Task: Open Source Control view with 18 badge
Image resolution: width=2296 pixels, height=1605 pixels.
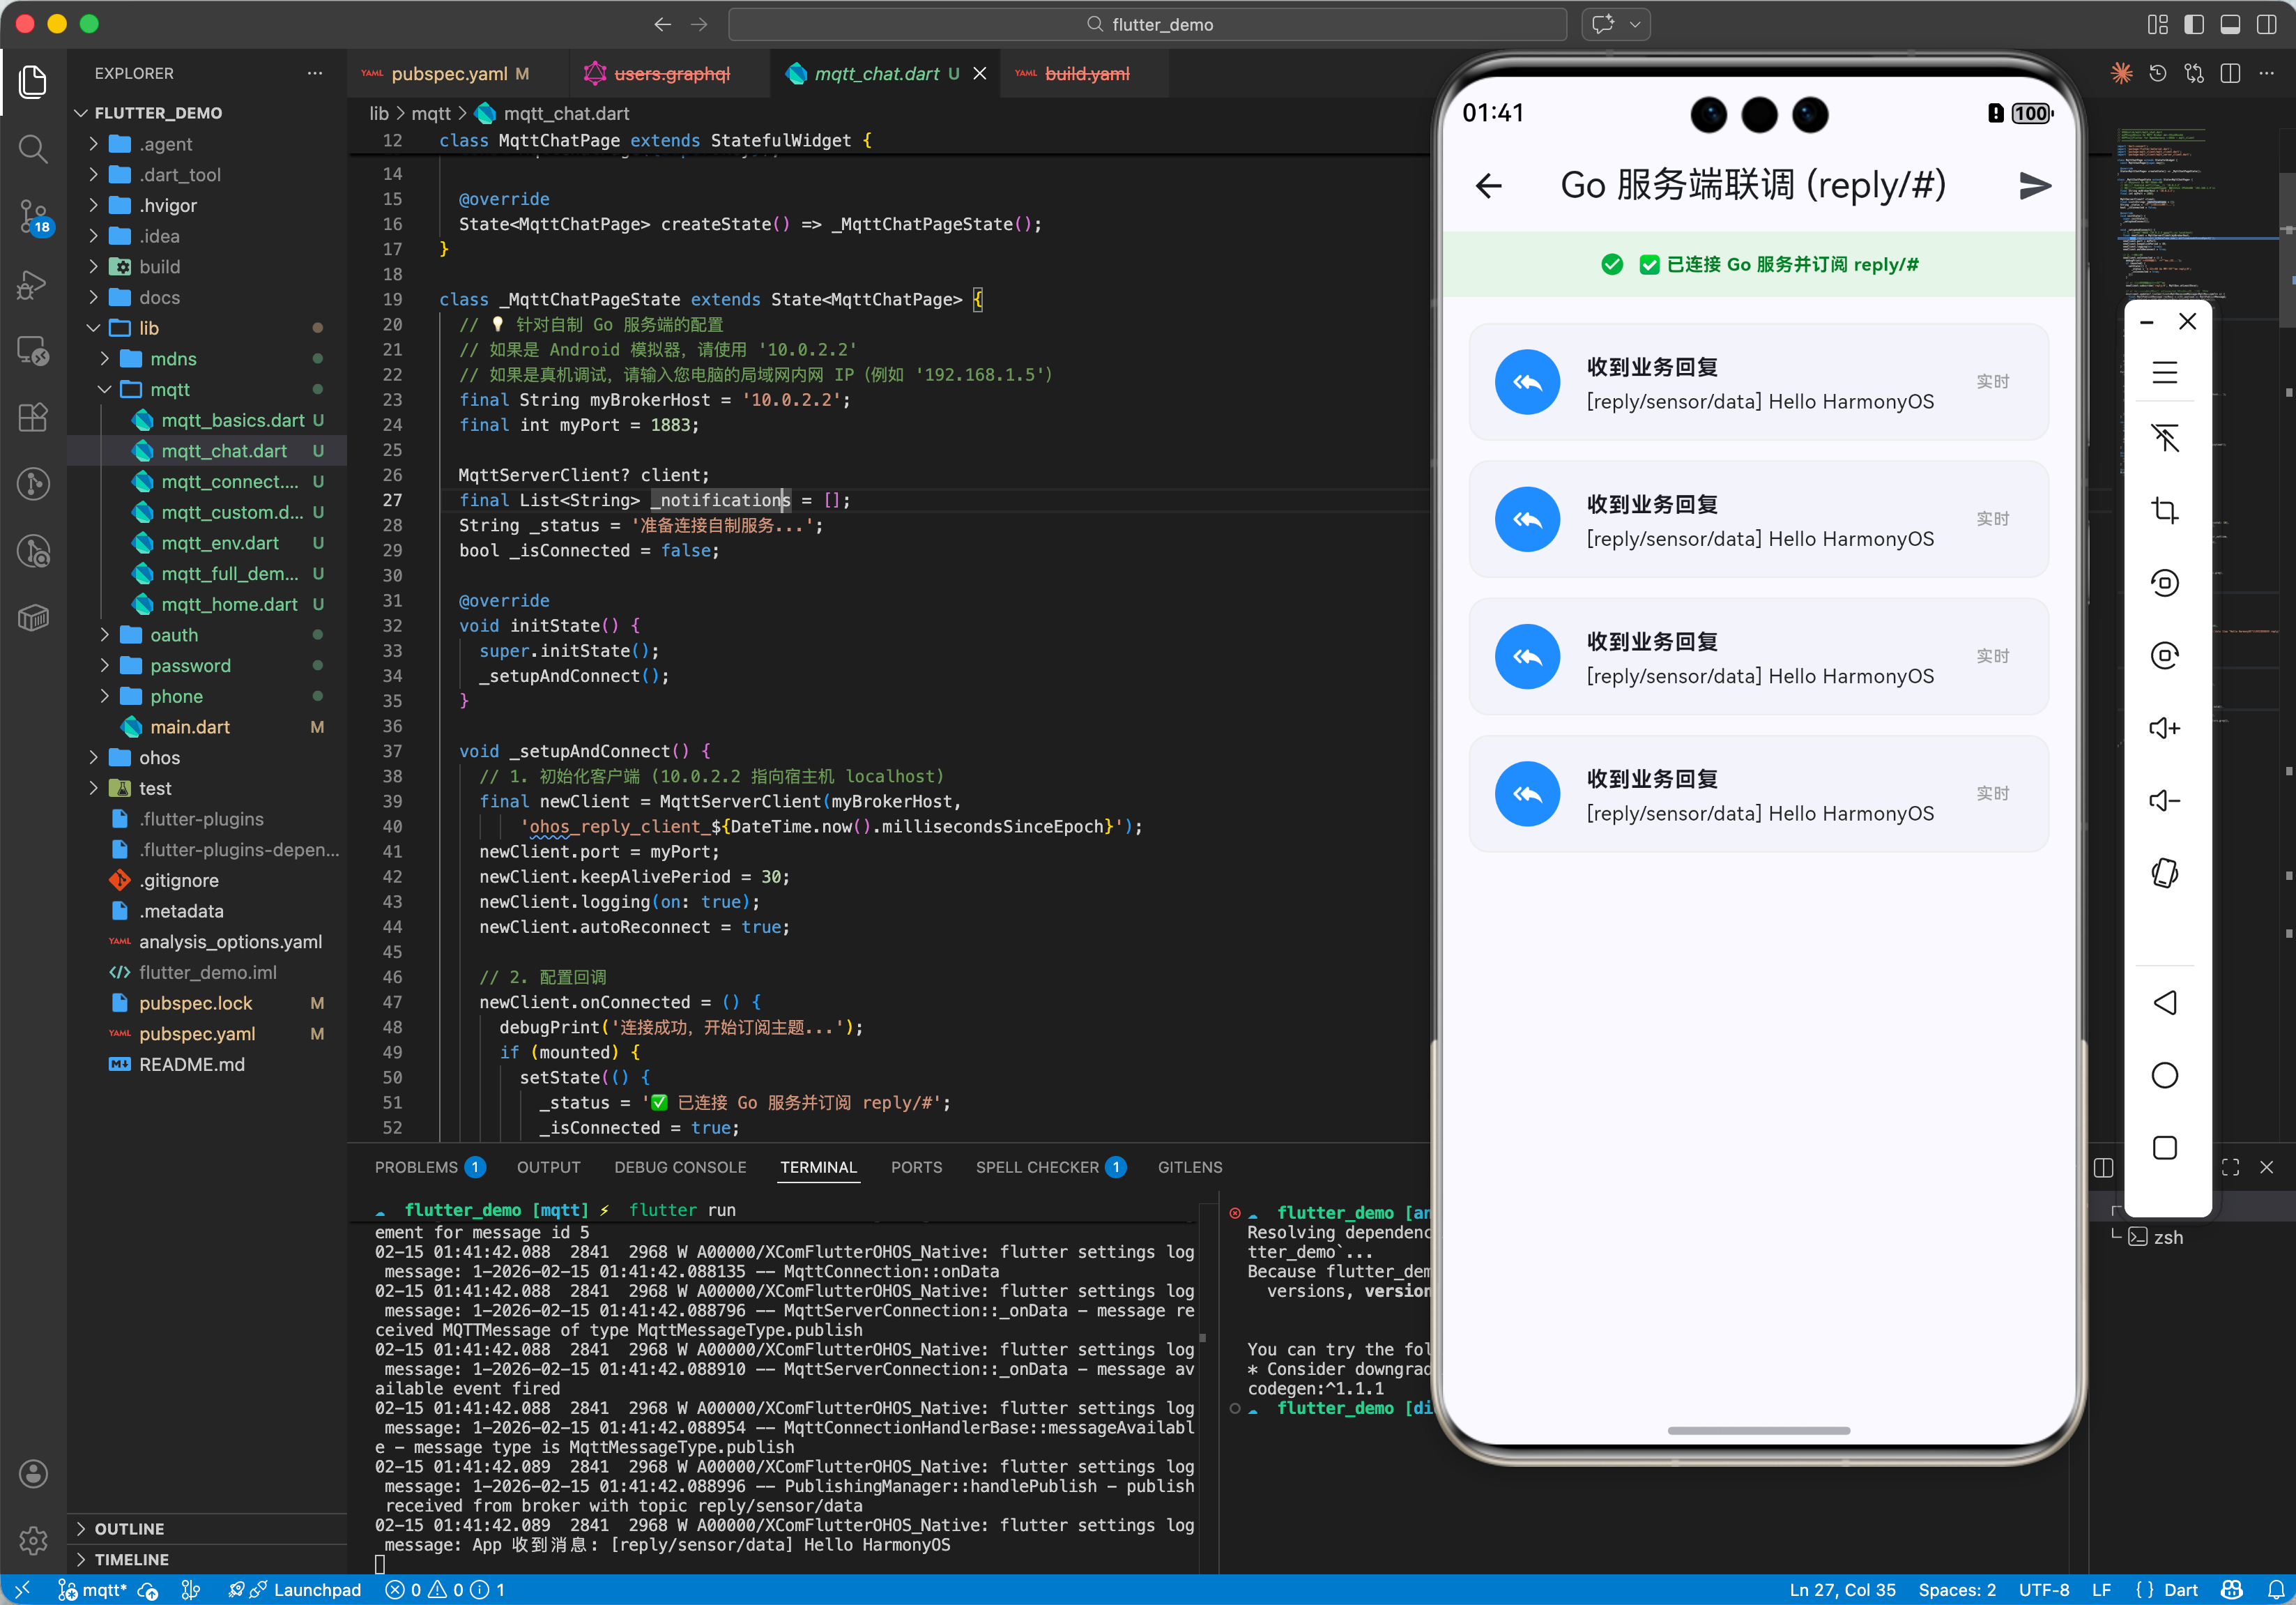Action: pyautogui.click(x=33, y=215)
